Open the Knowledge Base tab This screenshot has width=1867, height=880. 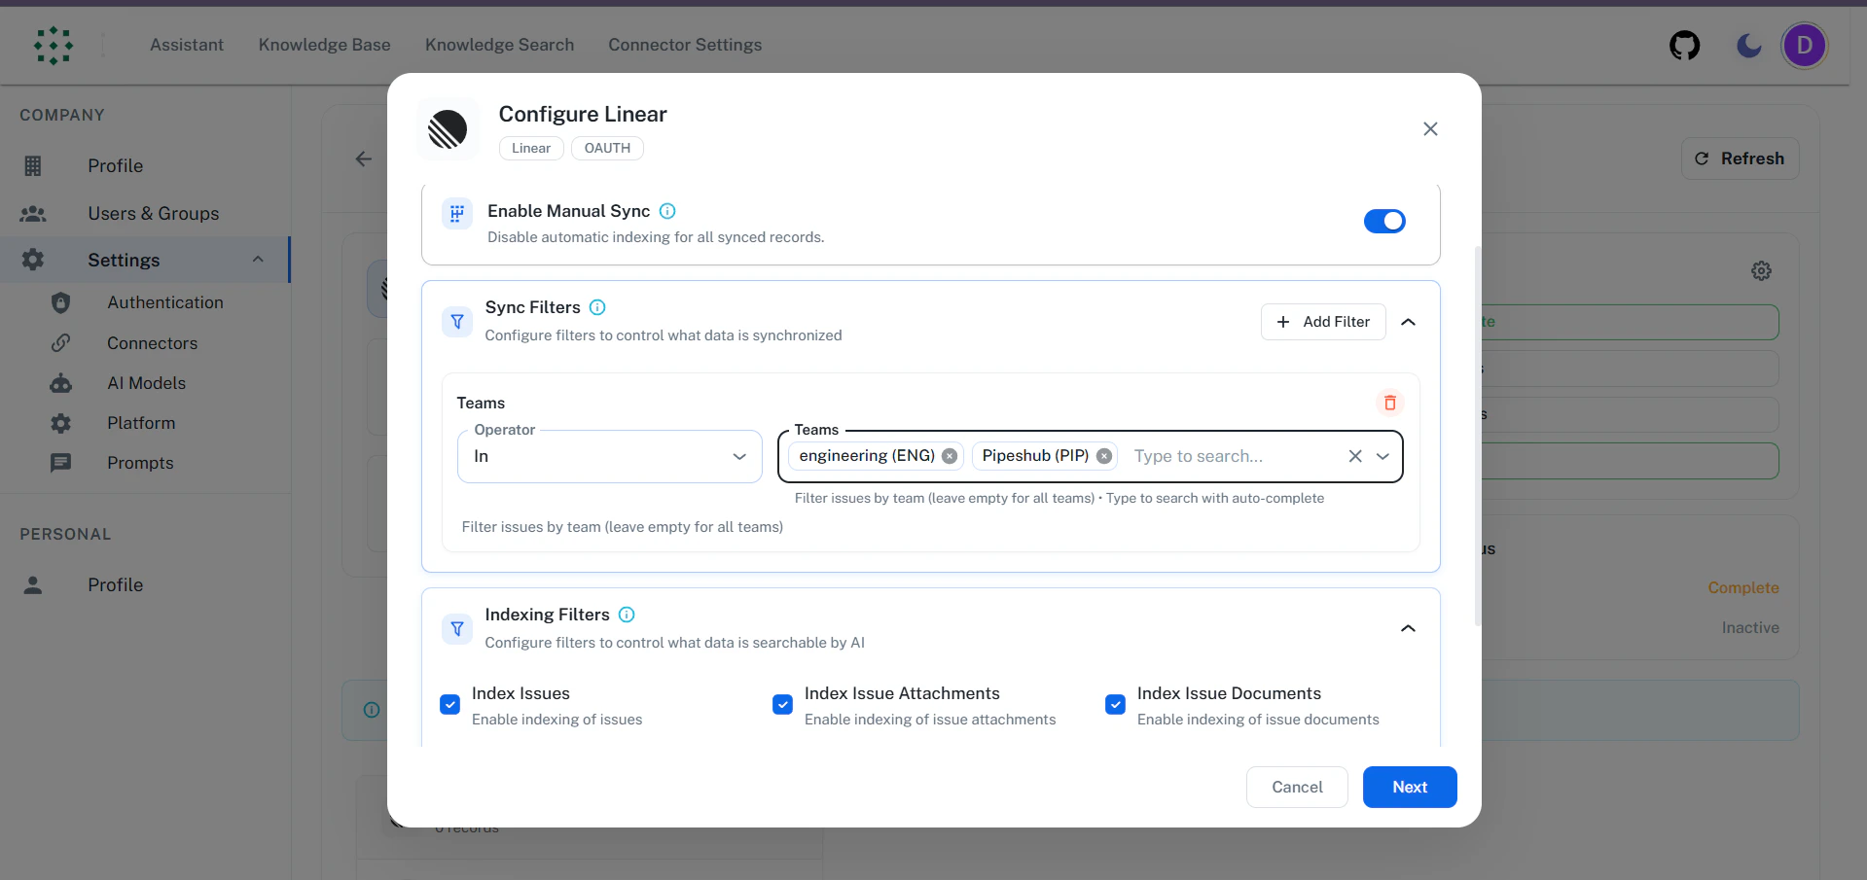(x=324, y=45)
